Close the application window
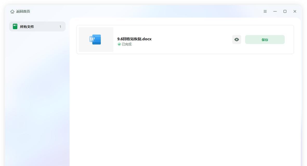 [x=295, y=11]
